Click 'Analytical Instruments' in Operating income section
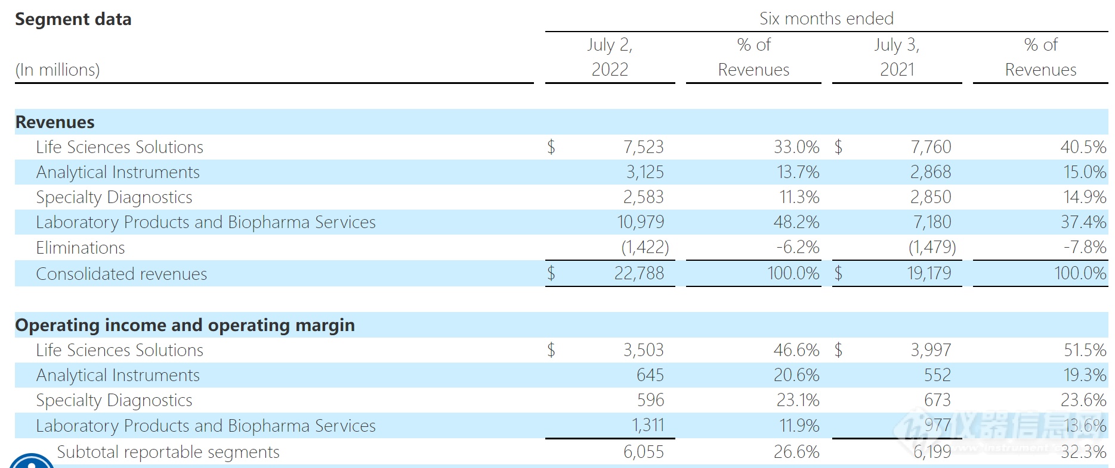 pyautogui.click(x=118, y=375)
